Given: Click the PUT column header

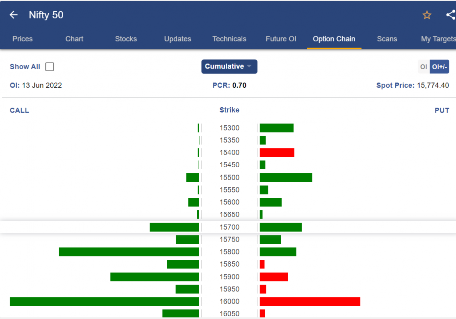Looking at the screenshot, I should click(442, 110).
